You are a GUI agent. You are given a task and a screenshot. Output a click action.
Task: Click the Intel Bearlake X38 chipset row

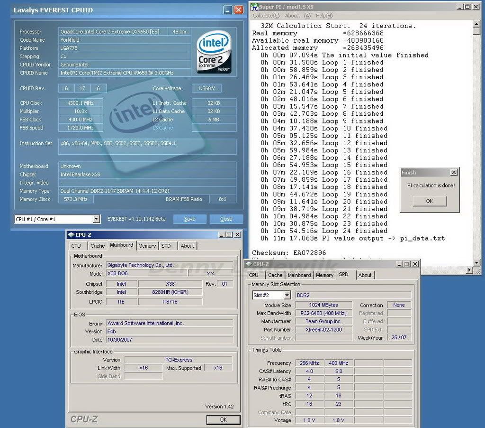147,175
